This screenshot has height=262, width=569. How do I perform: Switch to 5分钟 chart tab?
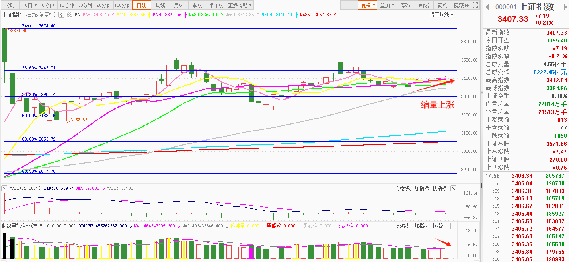pyautogui.click(x=48, y=5)
